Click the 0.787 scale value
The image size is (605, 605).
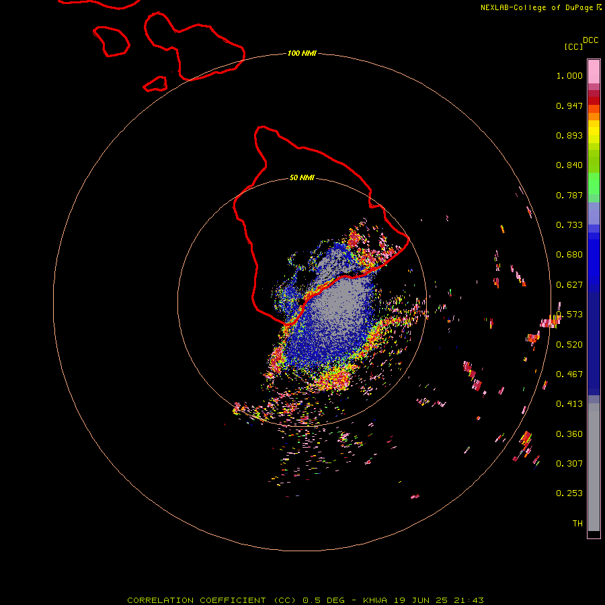(x=569, y=195)
